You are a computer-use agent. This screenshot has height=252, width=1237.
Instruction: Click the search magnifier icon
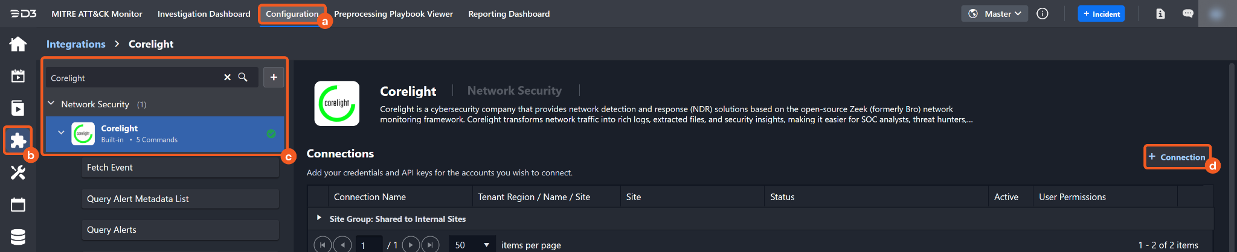[243, 77]
